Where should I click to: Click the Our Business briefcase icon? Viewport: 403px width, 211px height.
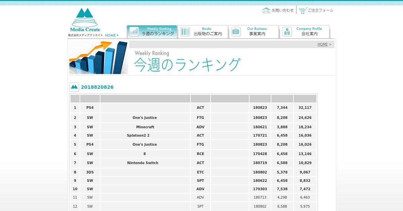(236, 31)
